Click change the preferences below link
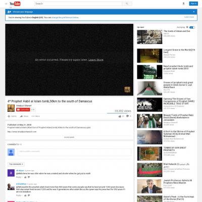The image size is (202, 202). [65, 17]
